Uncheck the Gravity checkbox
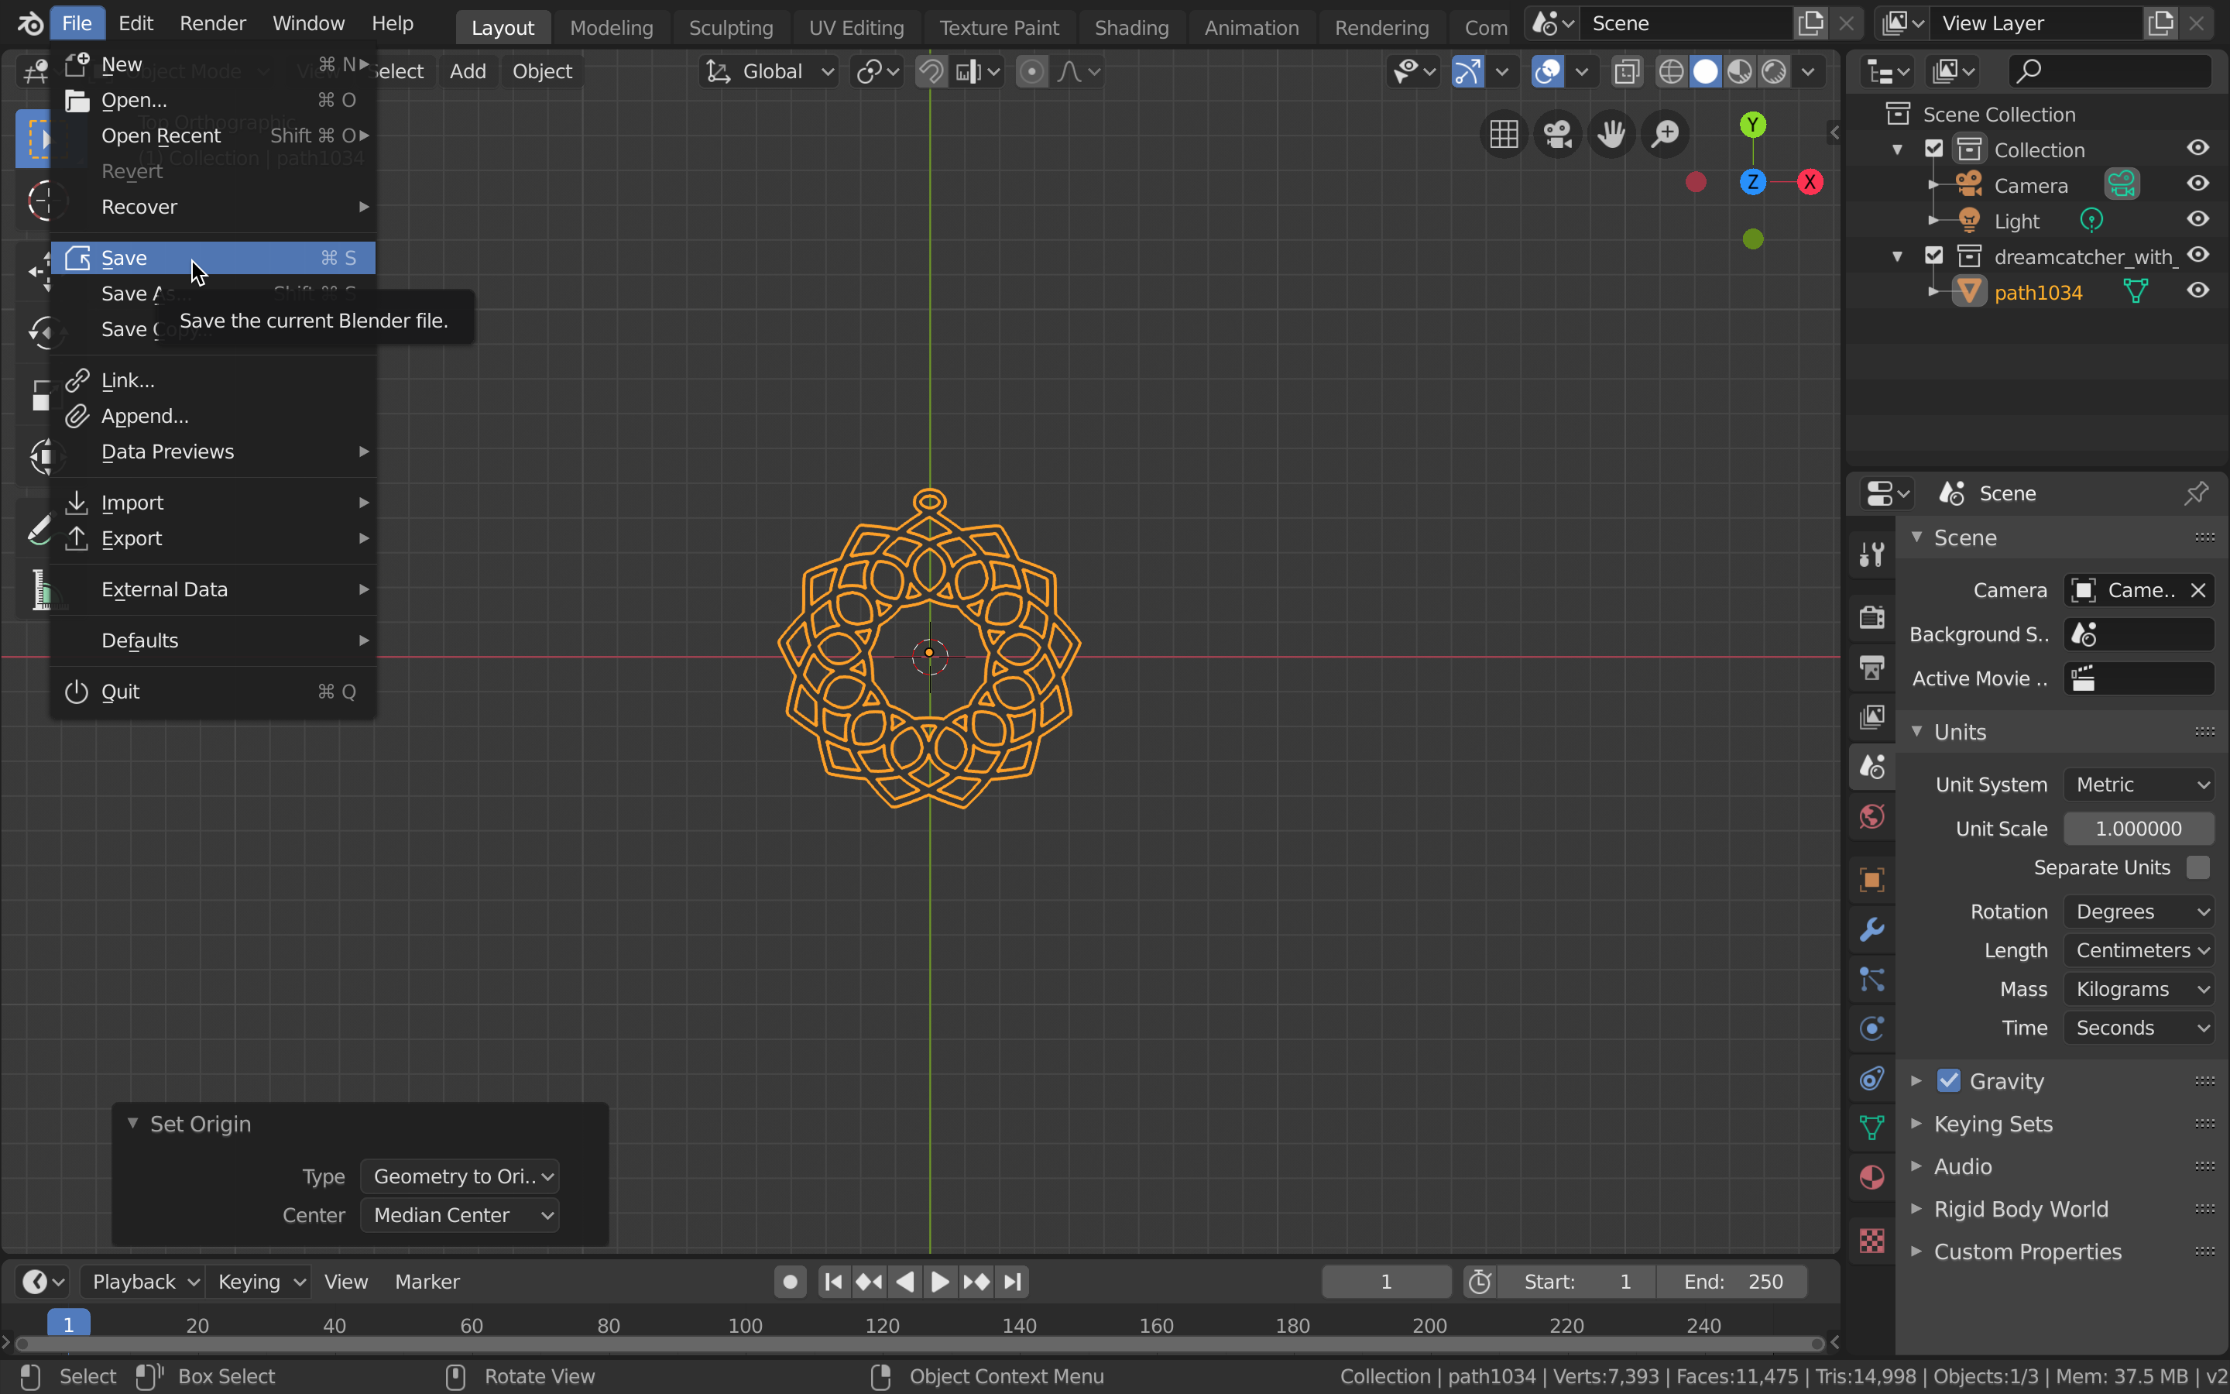 tap(1948, 1080)
